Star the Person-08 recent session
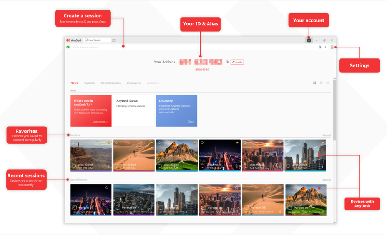Image resolution: width=387 pixels, height=235 pixels. (x=236, y=188)
